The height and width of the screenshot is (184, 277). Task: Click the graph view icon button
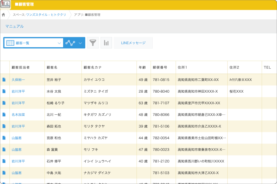70,43
